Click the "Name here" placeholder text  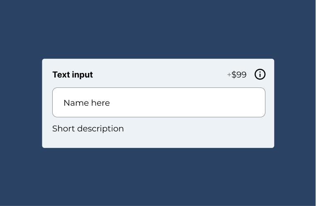pos(87,103)
